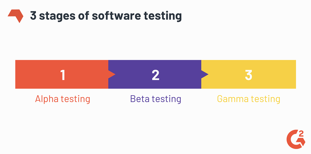Screen dimensions: 311x154
Task: Click the superscript 2 in the G2 logo
Action: 301,134
